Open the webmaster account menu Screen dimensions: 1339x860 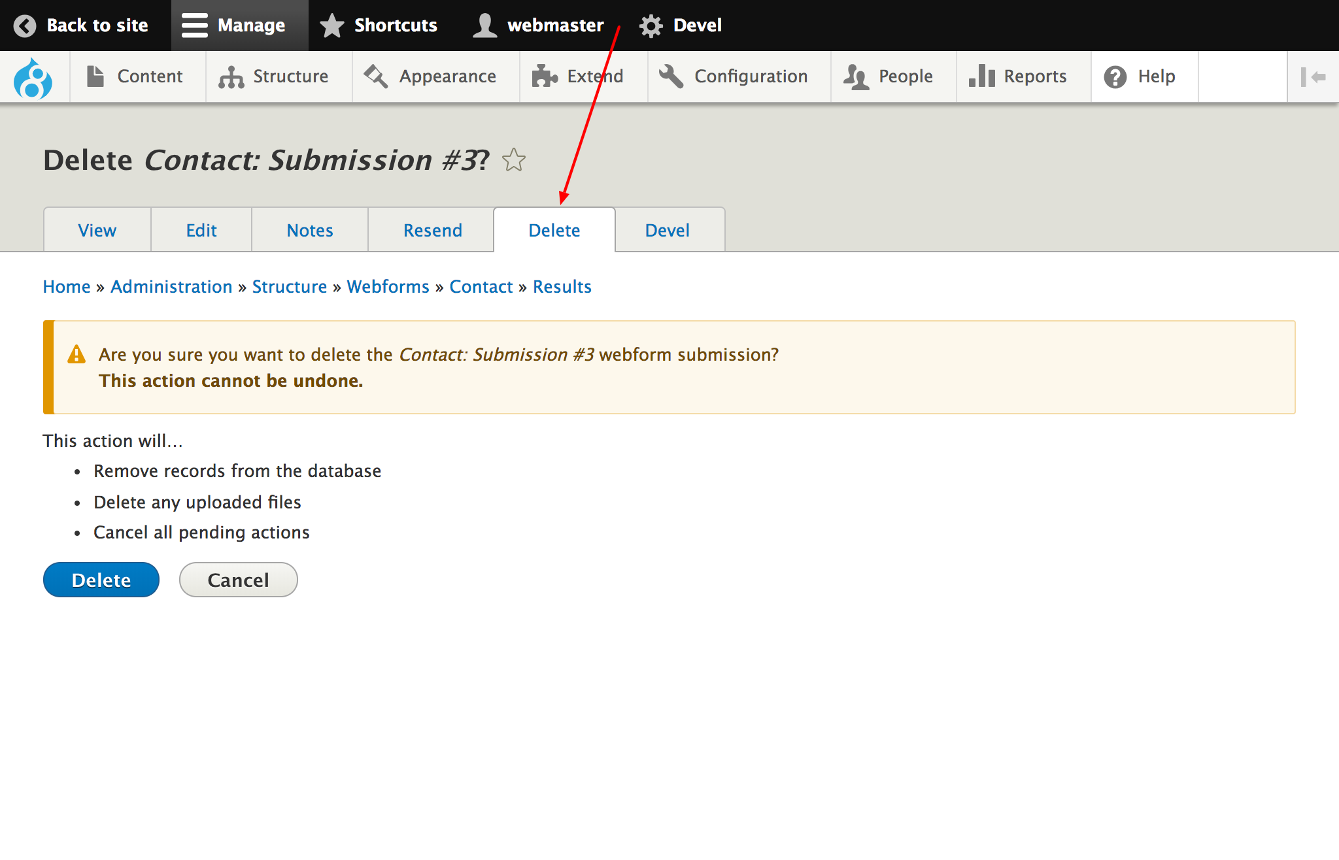pyautogui.click(x=539, y=25)
